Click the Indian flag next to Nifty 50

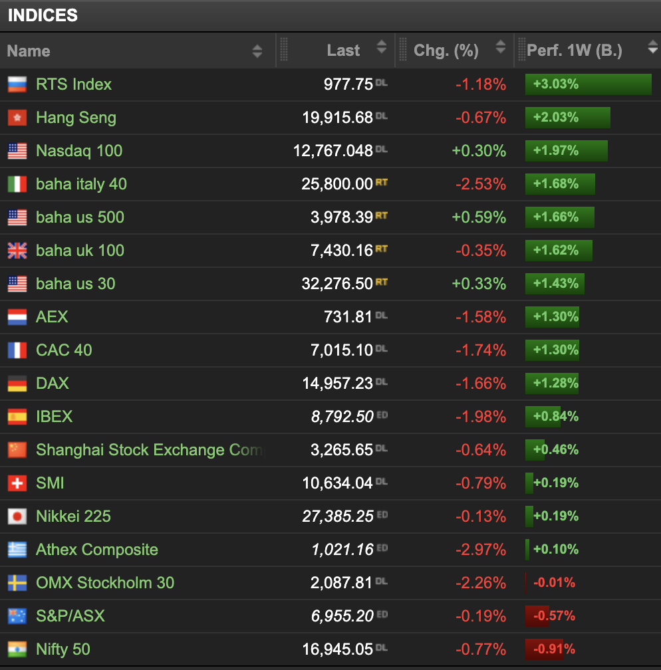click(x=17, y=649)
